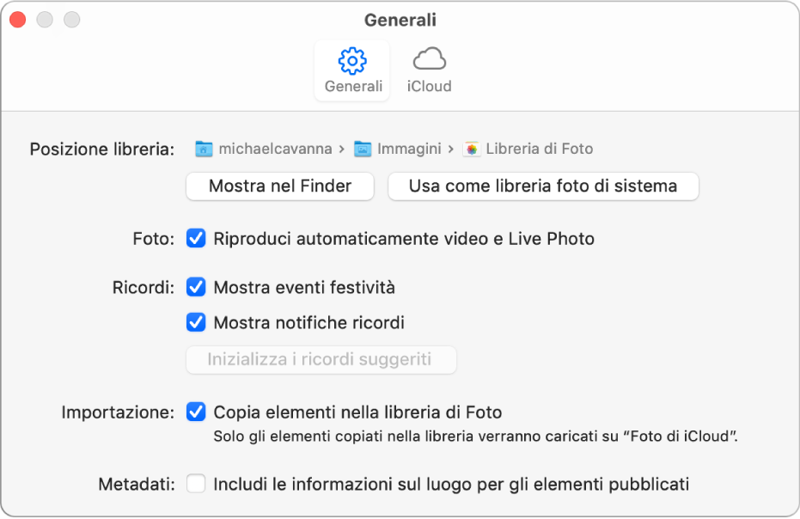Viewport: 800px width, 519px height.
Task: Enable Includi le informazioni sul luogo
Action: (196, 484)
